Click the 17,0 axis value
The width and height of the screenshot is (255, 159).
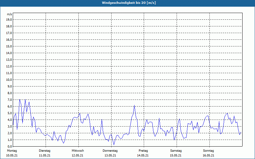pos(9,33)
